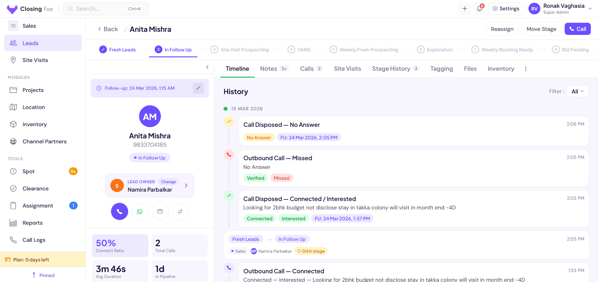Open WhatsApp chat for Anita Mishra
This screenshot has height=282, width=598.
click(x=140, y=211)
